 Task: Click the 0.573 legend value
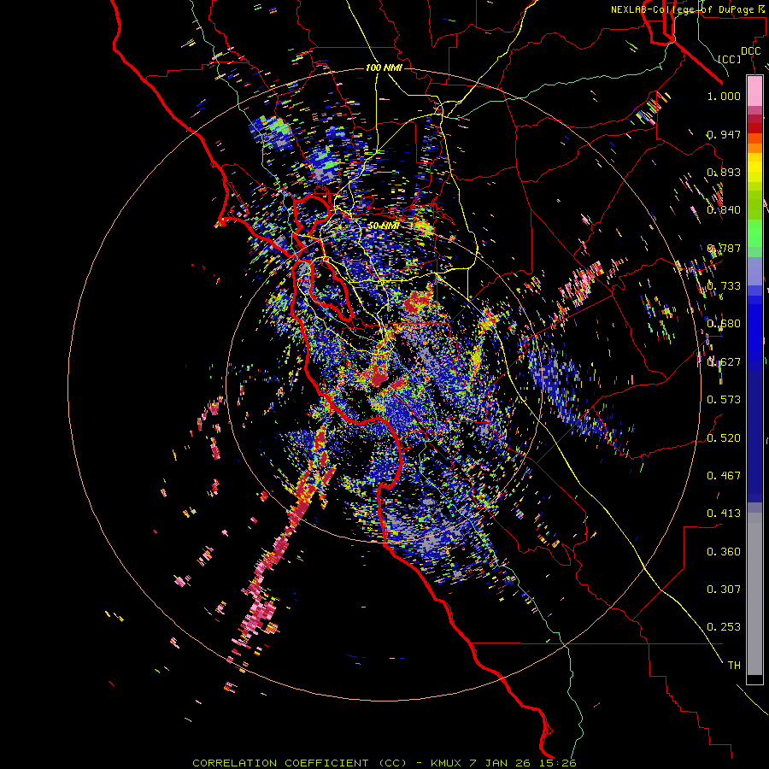[x=724, y=400]
